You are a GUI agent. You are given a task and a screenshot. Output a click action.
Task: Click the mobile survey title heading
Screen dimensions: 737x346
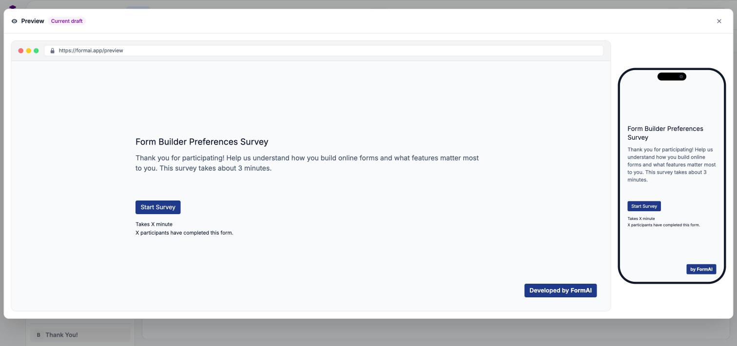coord(665,133)
